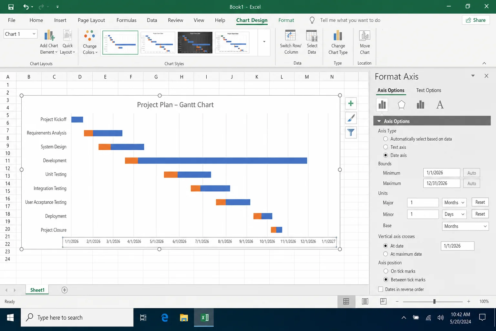Click zoom in plus on status bar
The height and width of the screenshot is (331, 496).
point(469,301)
